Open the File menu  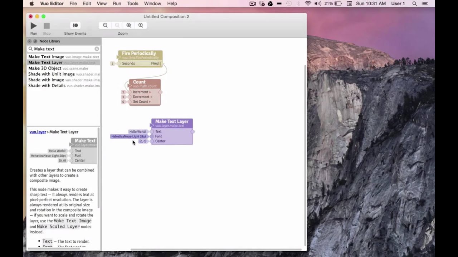tap(73, 4)
